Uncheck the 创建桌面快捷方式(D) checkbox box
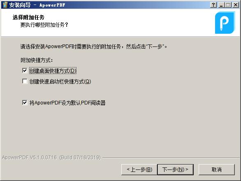 tap(25, 71)
